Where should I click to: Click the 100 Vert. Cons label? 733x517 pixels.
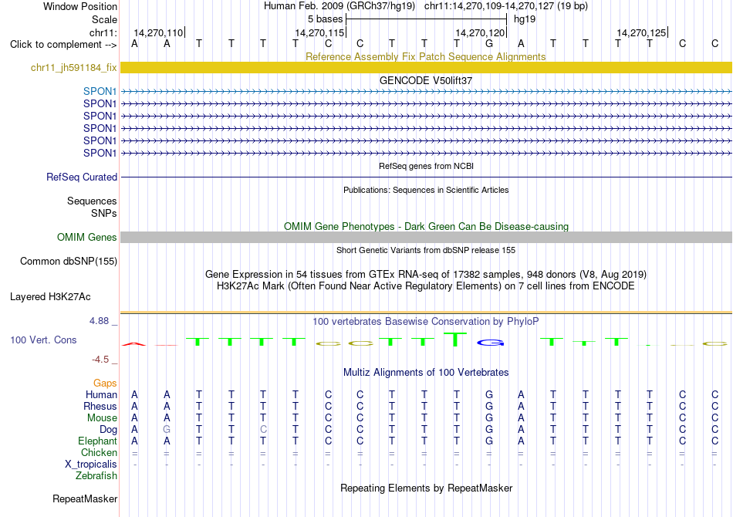(x=43, y=340)
